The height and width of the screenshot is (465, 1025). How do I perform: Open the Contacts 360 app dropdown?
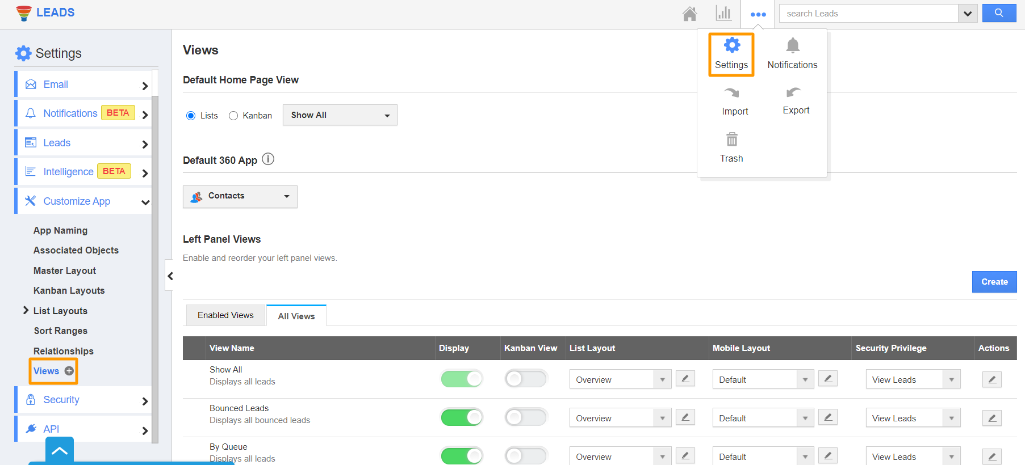pyautogui.click(x=240, y=196)
